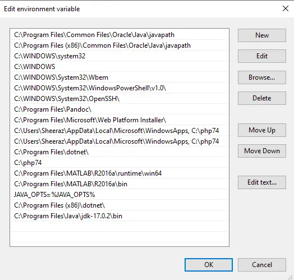Screen dimensions: 294x280
Task: Confirm changes with OK
Action: 209,265
